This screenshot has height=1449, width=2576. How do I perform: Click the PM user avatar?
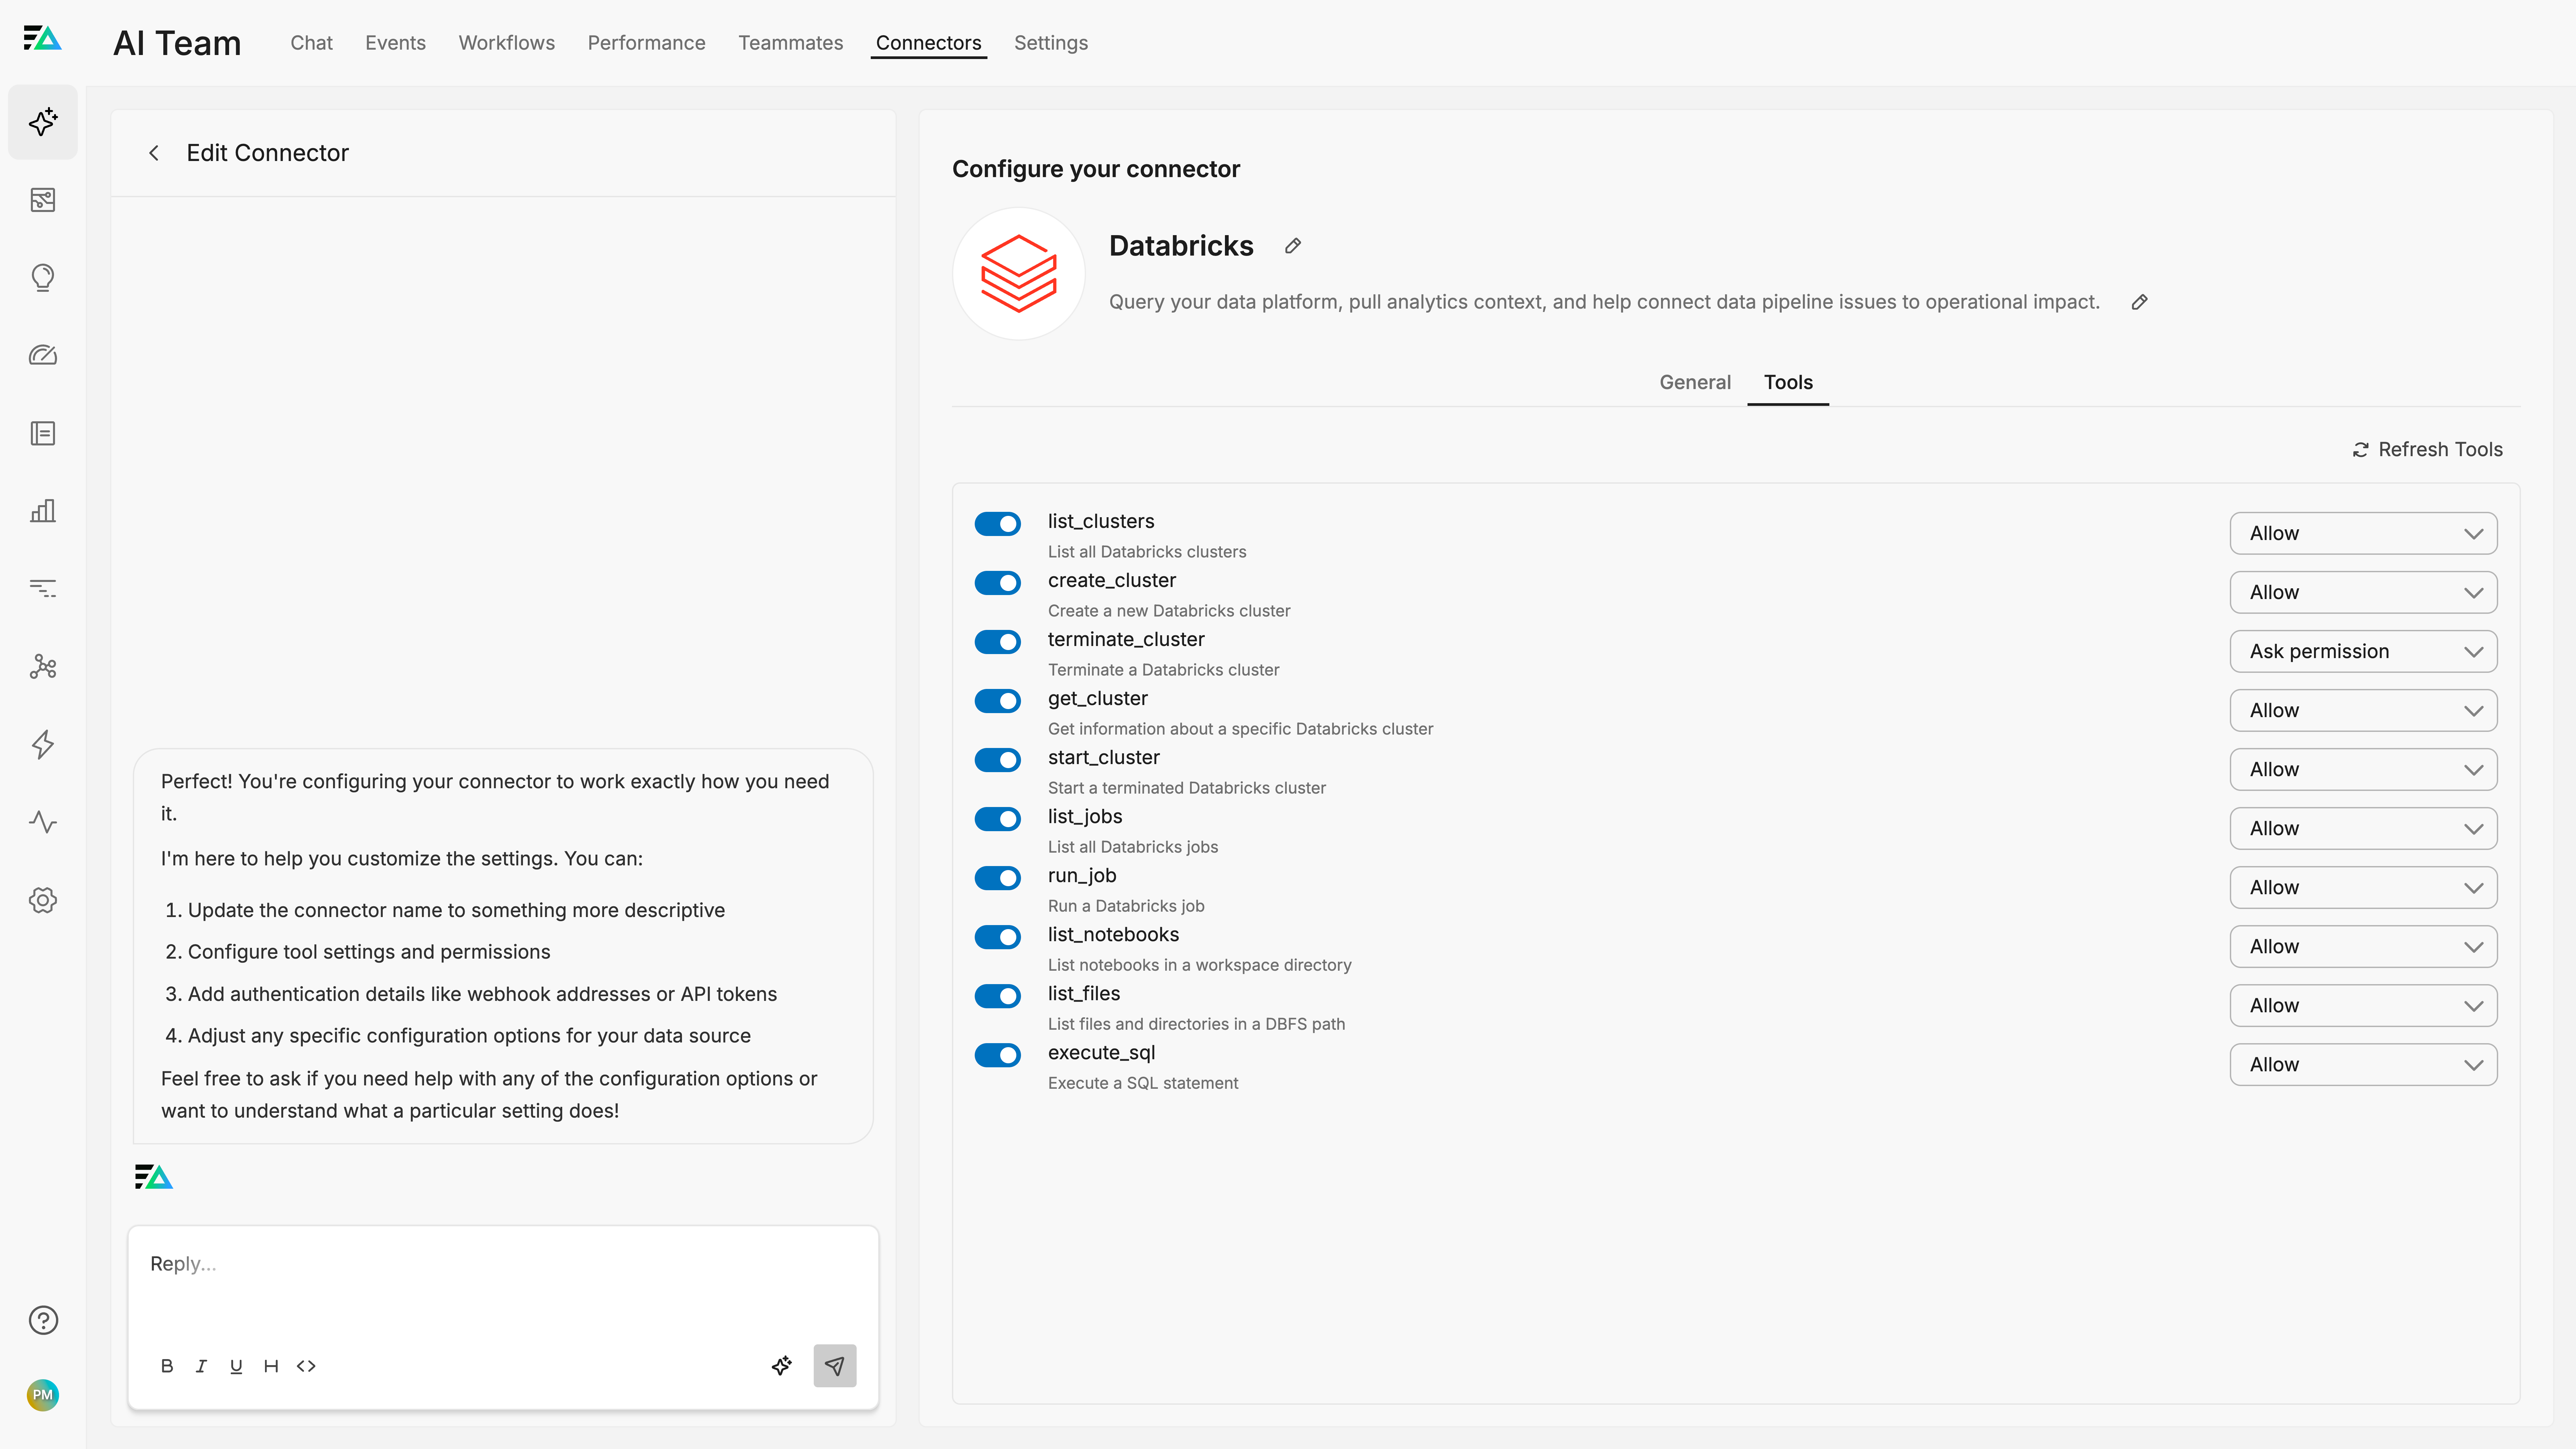click(43, 1395)
